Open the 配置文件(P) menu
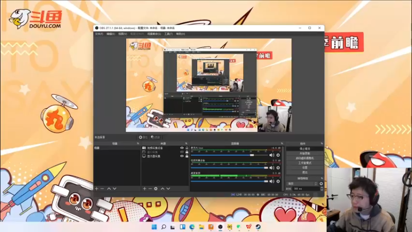Image resolution: width=412 pixels, height=232 pixels. [137, 34]
